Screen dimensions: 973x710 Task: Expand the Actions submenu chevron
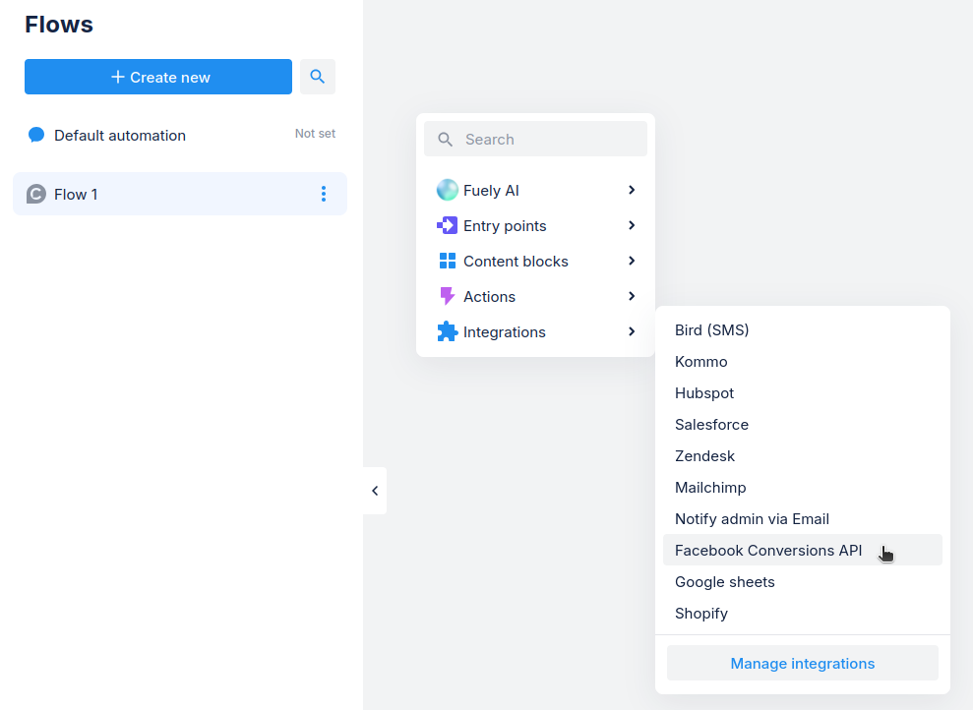point(632,296)
